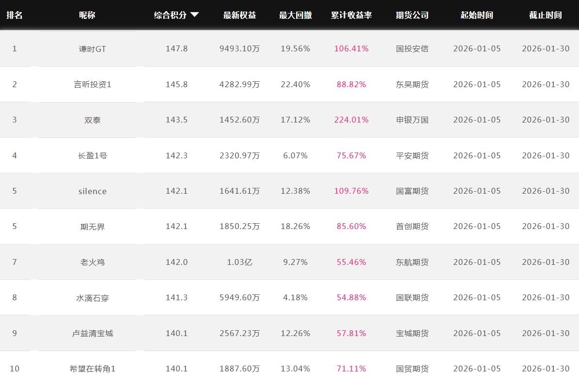Click the 双泰 nickname
The image size is (579, 384).
point(92,120)
